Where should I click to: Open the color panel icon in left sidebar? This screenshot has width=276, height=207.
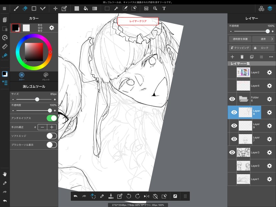5,74
